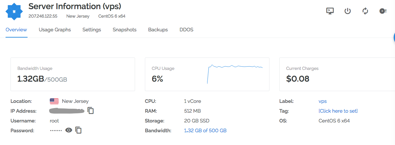This screenshot has height=145, width=395.
Task: Open the Backups tab
Action: point(158,30)
